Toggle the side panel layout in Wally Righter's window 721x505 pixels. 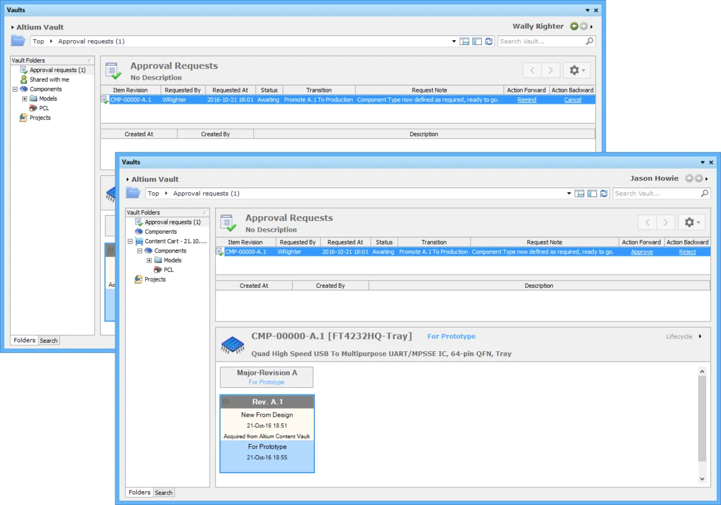(477, 41)
